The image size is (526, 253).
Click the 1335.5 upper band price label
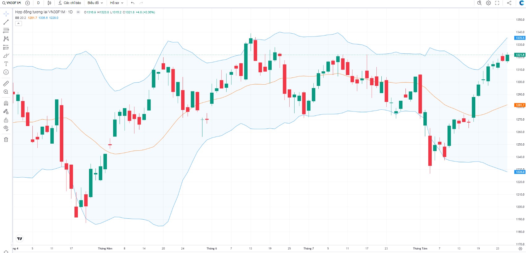tap(520, 38)
